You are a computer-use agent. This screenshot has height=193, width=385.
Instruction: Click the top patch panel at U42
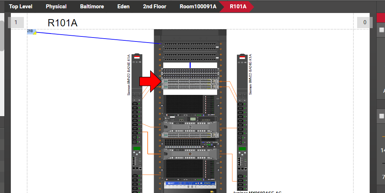point(190,45)
